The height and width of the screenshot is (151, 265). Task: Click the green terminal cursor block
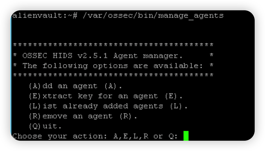click(x=186, y=136)
